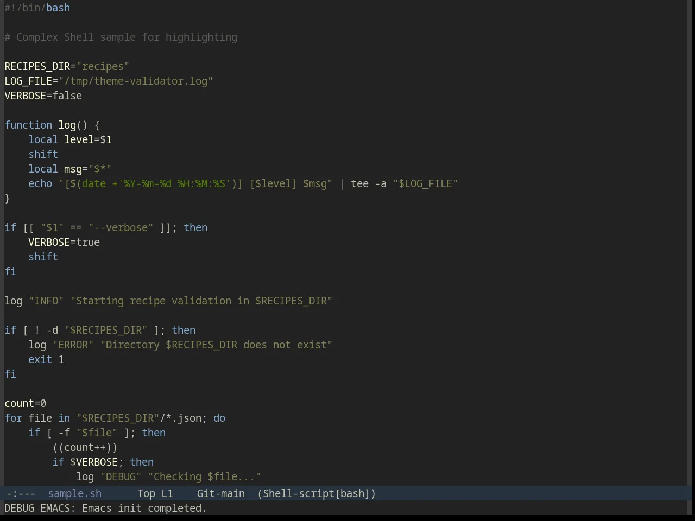695x521 pixels.
Task: Click the 'for file in' loop line
Action: tap(115, 418)
